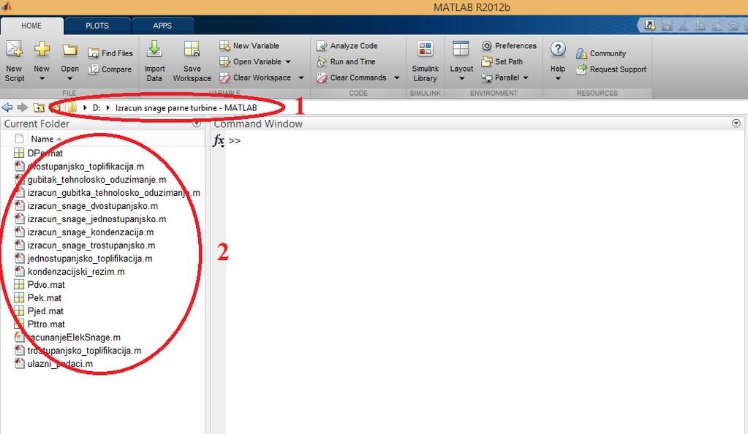Select the function file ending in ElekSnage.m
The height and width of the screenshot is (434, 748).
coord(74,337)
